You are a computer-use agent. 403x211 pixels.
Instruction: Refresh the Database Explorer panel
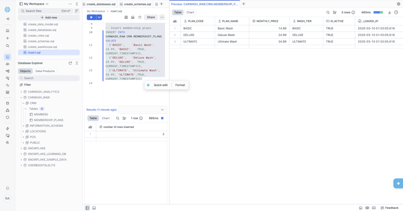(70, 63)
